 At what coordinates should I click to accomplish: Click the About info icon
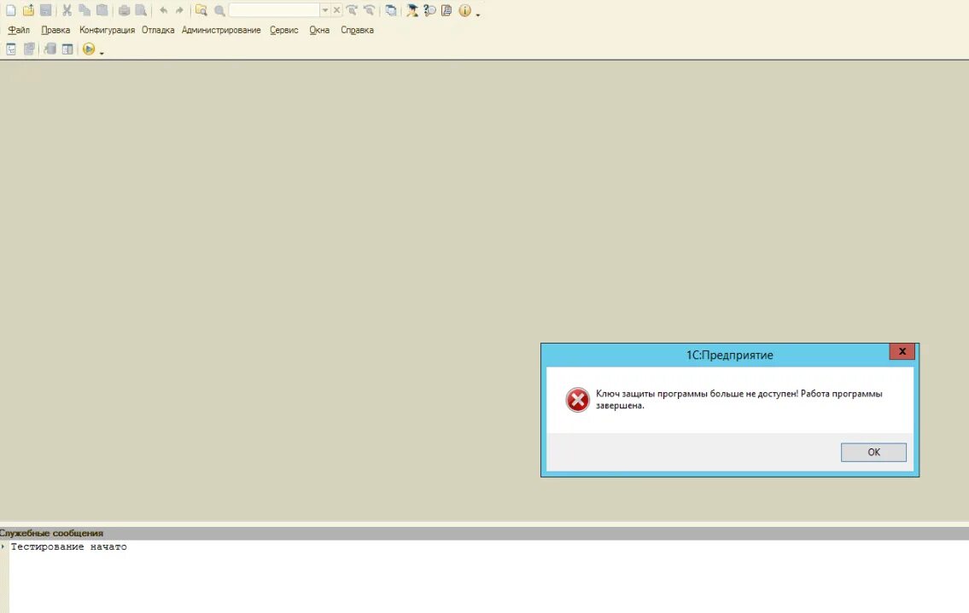[464, 10]
